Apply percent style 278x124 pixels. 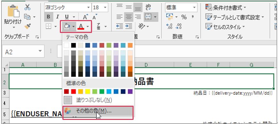coord(184,17)
